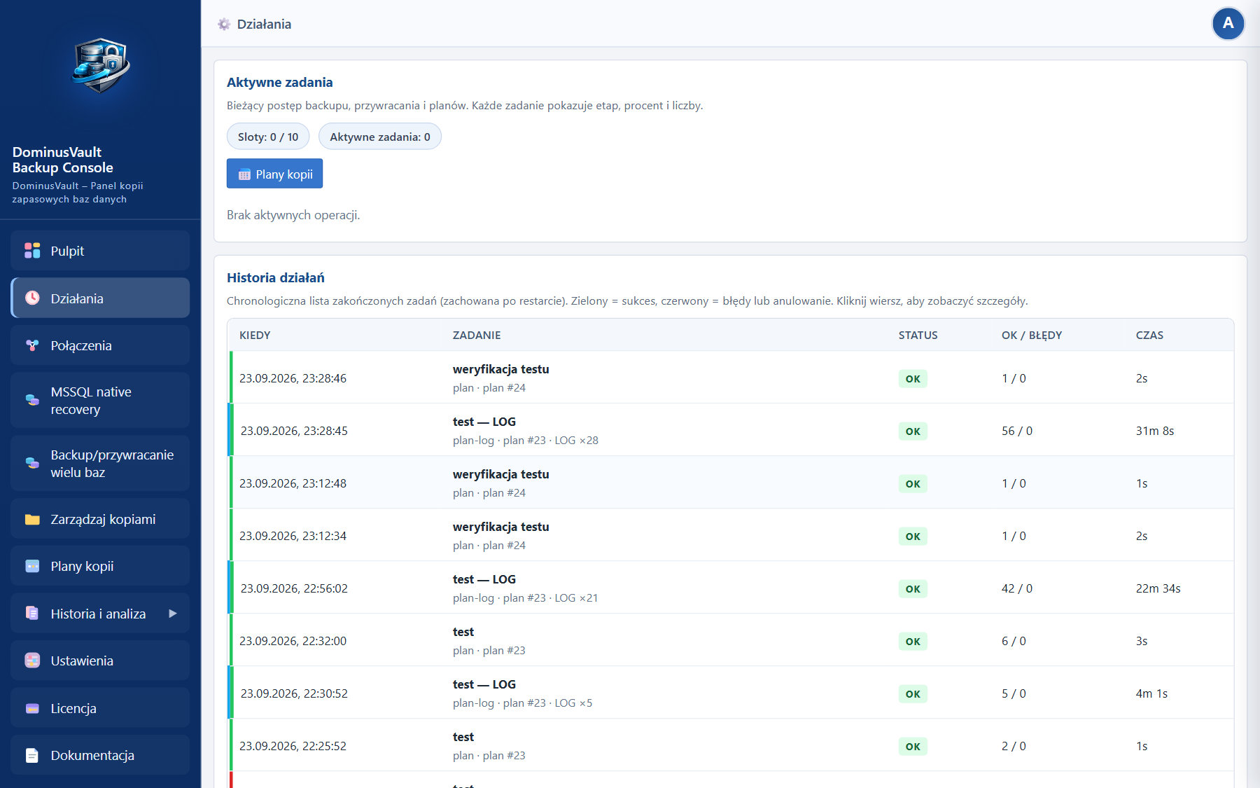Click the 31m 8s duration value
Viewport: 1260px width, 788px height.
coord(1155,431)
